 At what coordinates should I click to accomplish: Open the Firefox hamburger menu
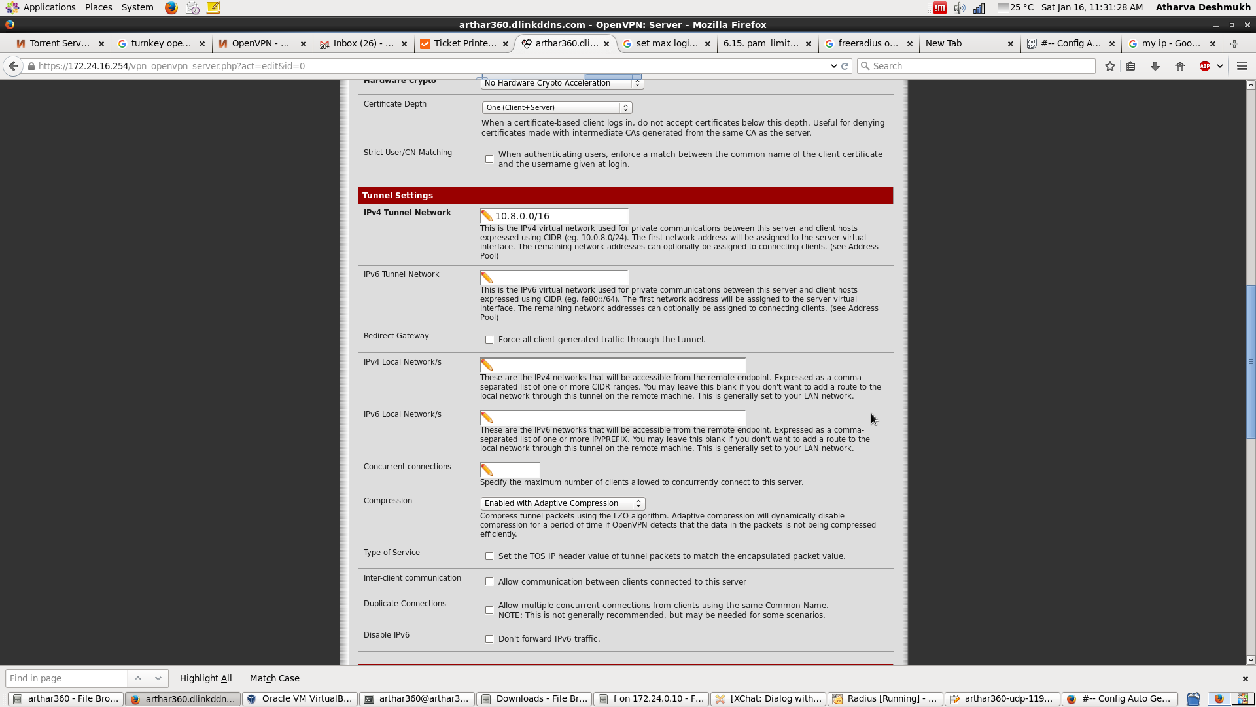tap(1242, 66)
